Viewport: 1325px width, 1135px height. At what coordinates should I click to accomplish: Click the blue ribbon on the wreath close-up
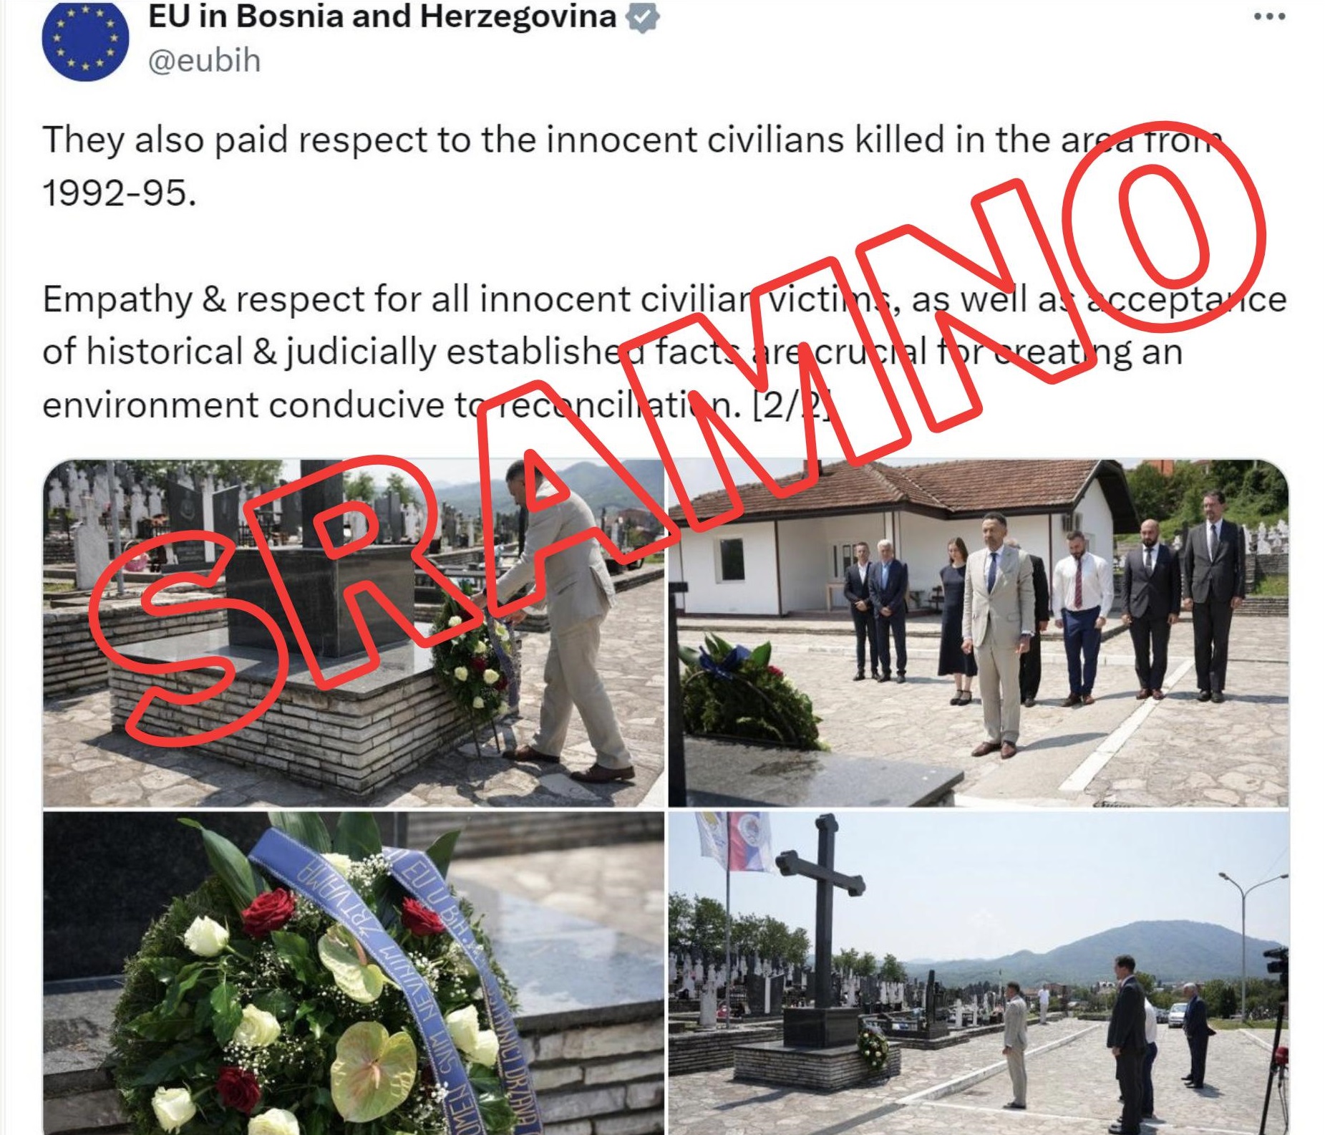pos(401,967)
